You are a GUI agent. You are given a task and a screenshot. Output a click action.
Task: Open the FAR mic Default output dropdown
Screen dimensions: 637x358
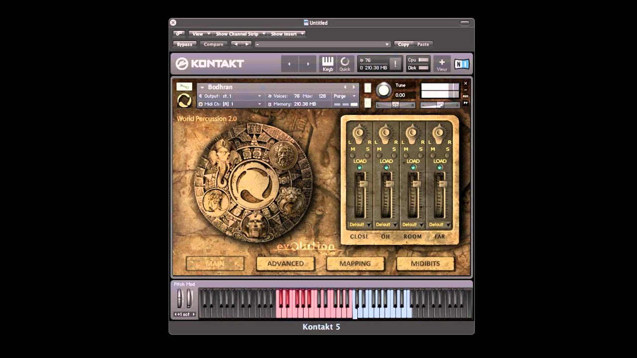click(440, 225)
